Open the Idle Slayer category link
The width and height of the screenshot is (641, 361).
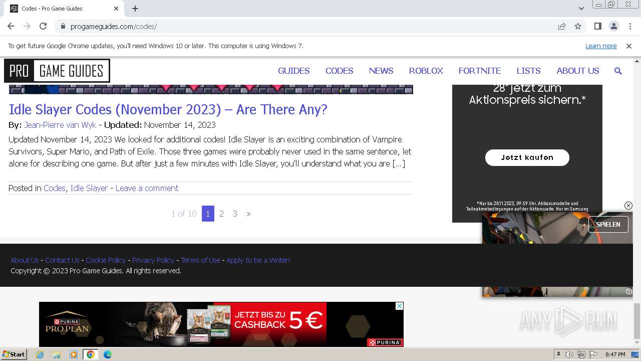(x=89, y=188)
